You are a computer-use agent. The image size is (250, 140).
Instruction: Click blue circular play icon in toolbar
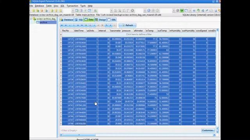[x=149, y=10]
